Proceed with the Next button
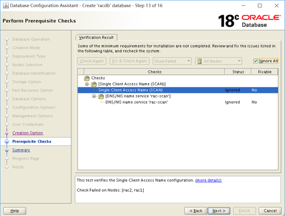285x216 pixels. [x=219, y=211]
